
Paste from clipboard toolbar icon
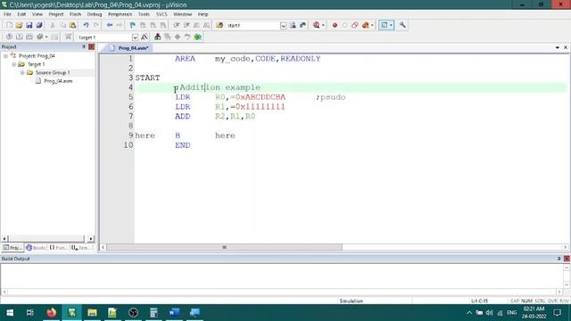73,25
